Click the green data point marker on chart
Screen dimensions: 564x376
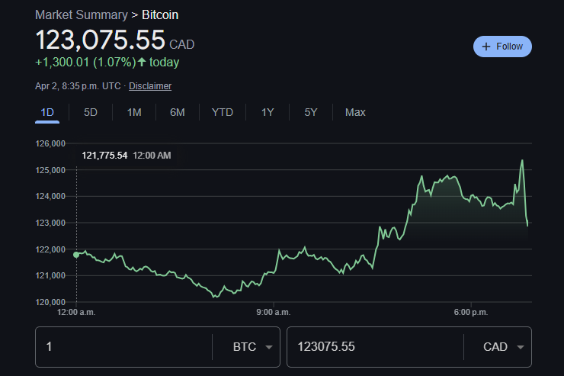tap(76, 255)
